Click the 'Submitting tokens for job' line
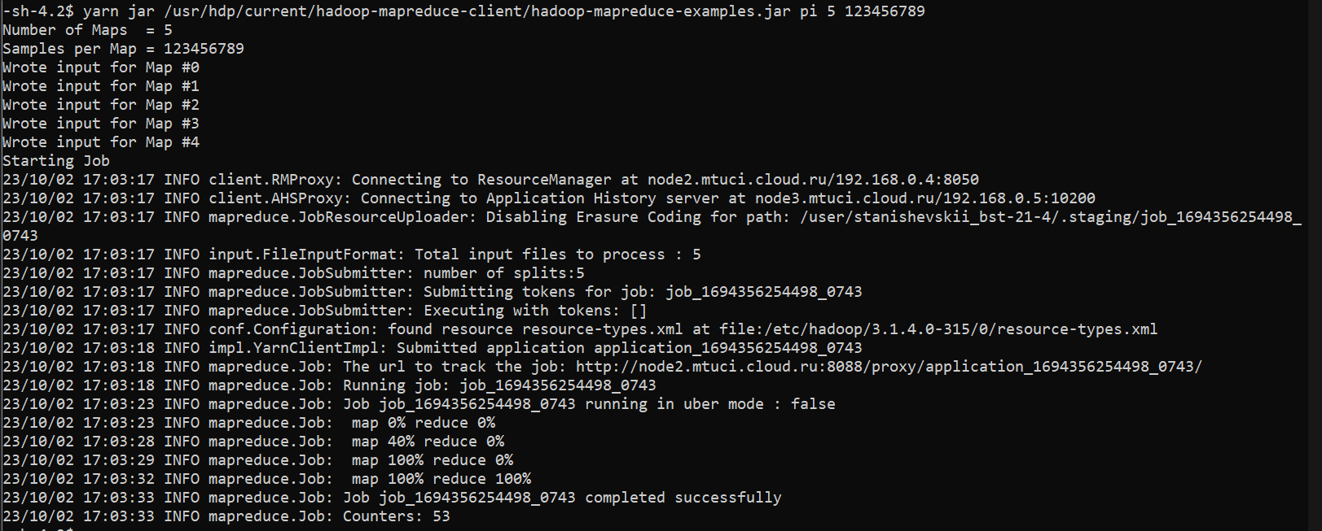The image size is (1322, 531). pos(432,292)
